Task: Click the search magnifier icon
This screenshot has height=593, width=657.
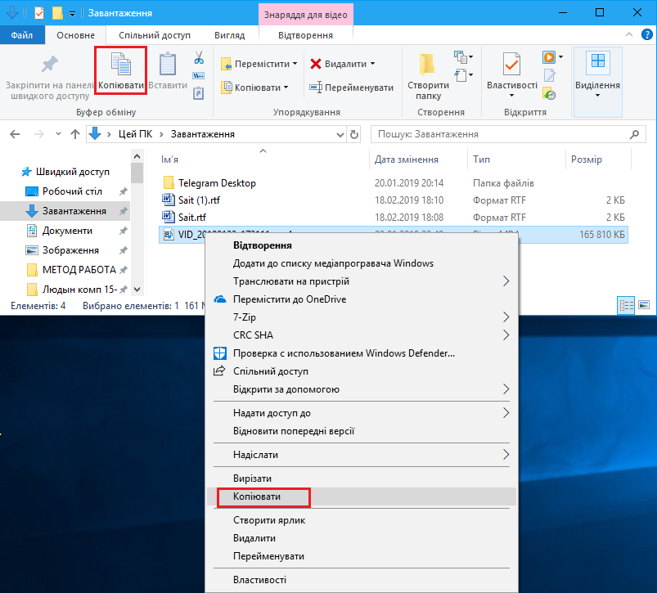Action: click(x=634, y=134)
